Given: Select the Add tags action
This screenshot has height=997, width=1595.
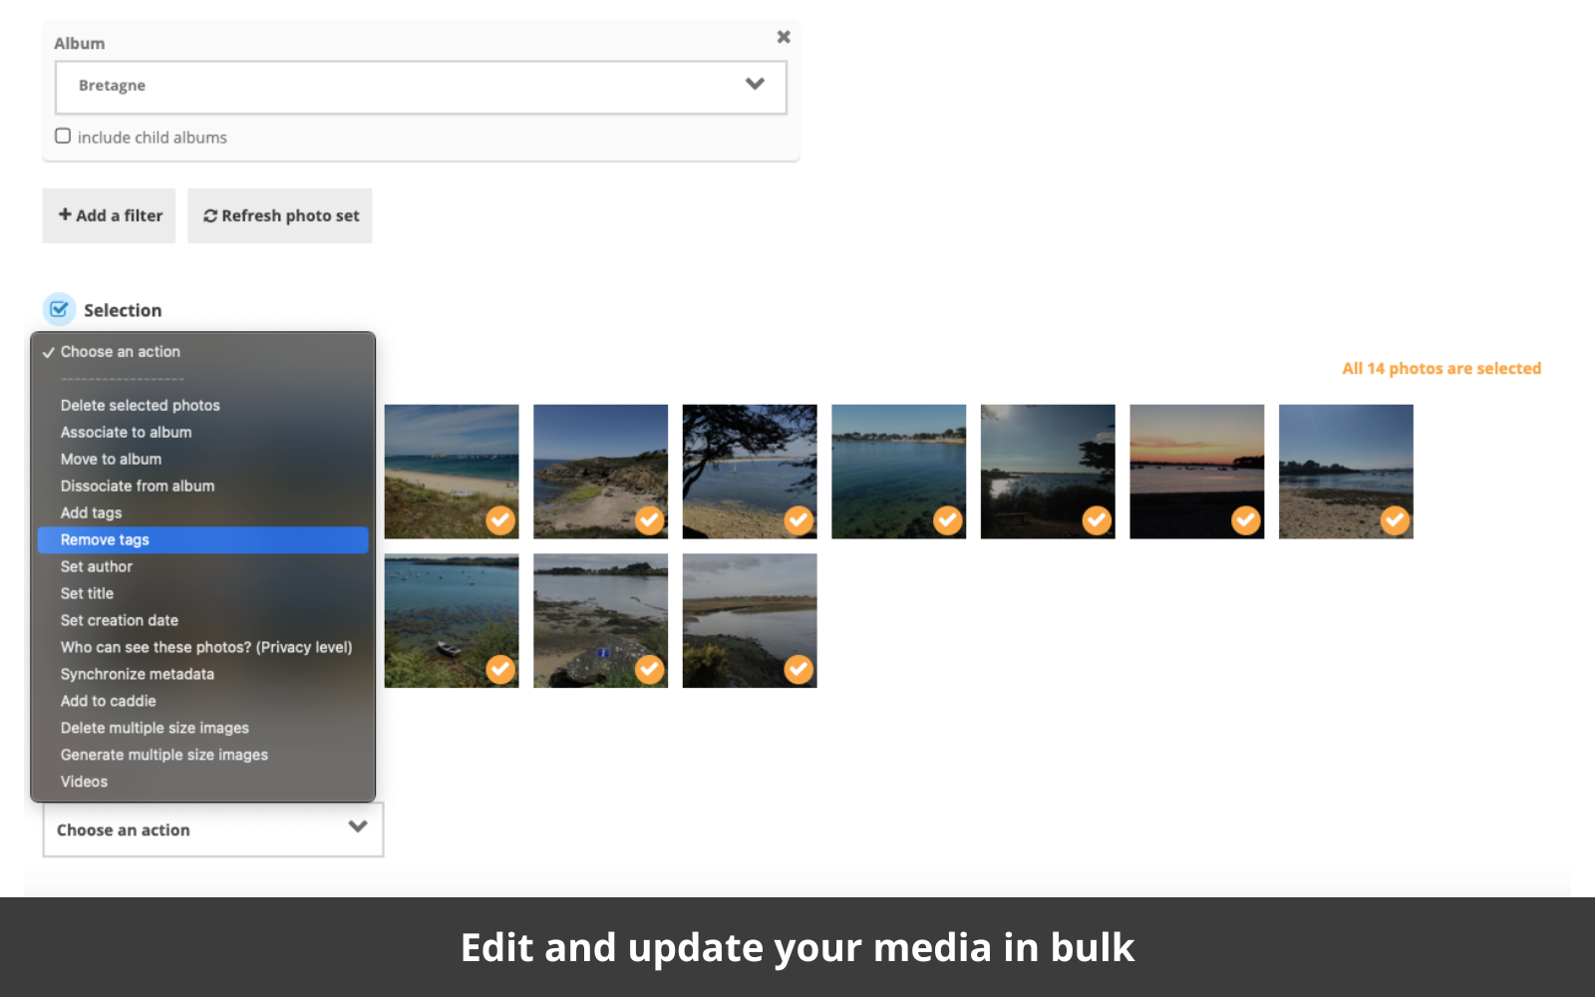Looking at the screenshot, I should 203,513.
